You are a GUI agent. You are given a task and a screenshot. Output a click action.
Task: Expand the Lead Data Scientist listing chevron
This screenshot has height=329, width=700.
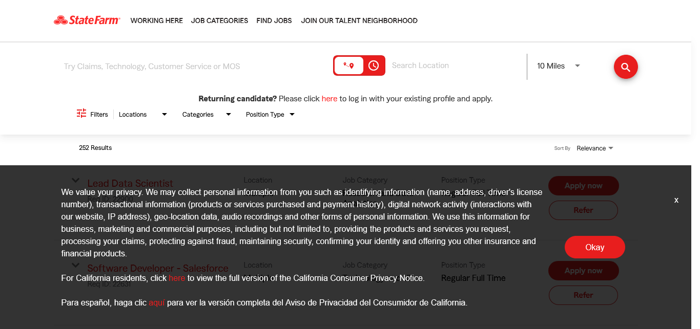(75, 180)
